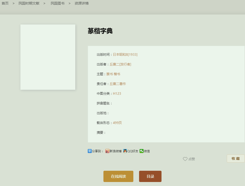Go to 首页 in breadcrumb

point(5,3)
